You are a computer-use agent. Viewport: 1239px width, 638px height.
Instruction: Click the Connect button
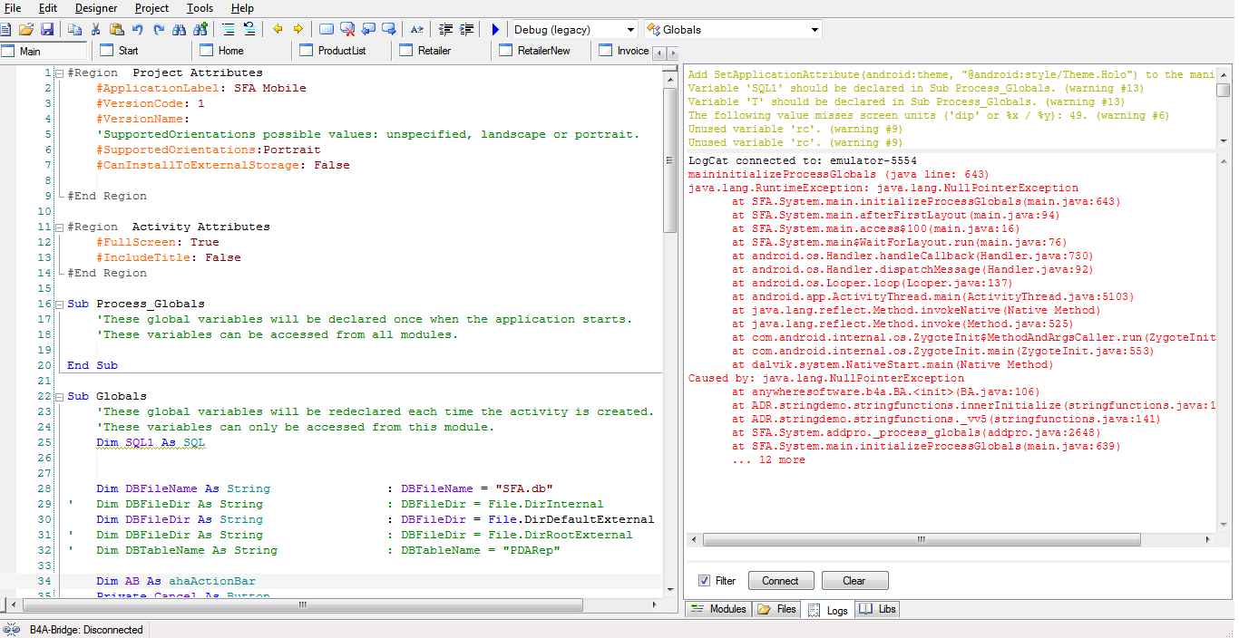click(780, 581)
